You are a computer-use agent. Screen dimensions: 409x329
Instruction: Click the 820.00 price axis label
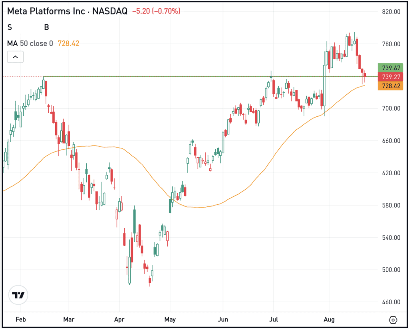point(391,12)
